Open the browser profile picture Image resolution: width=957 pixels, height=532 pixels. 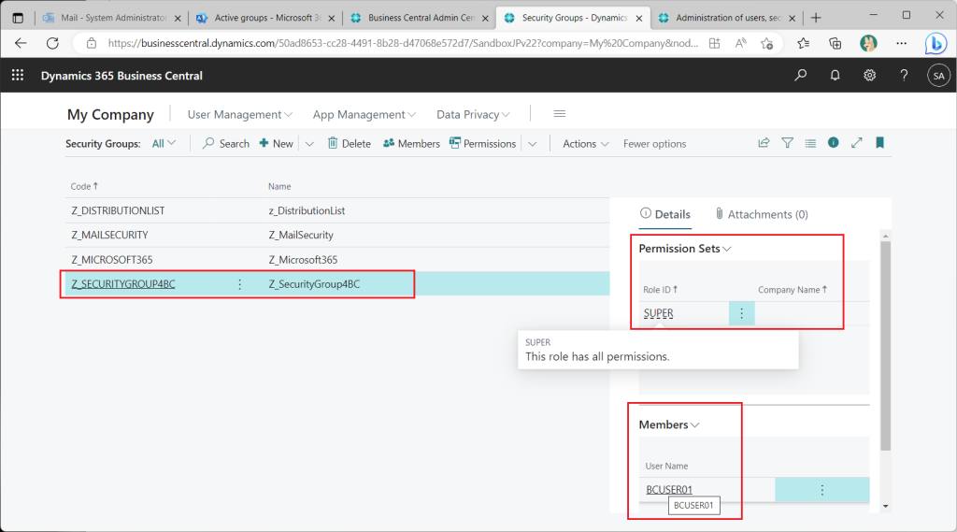pos(868,43)
